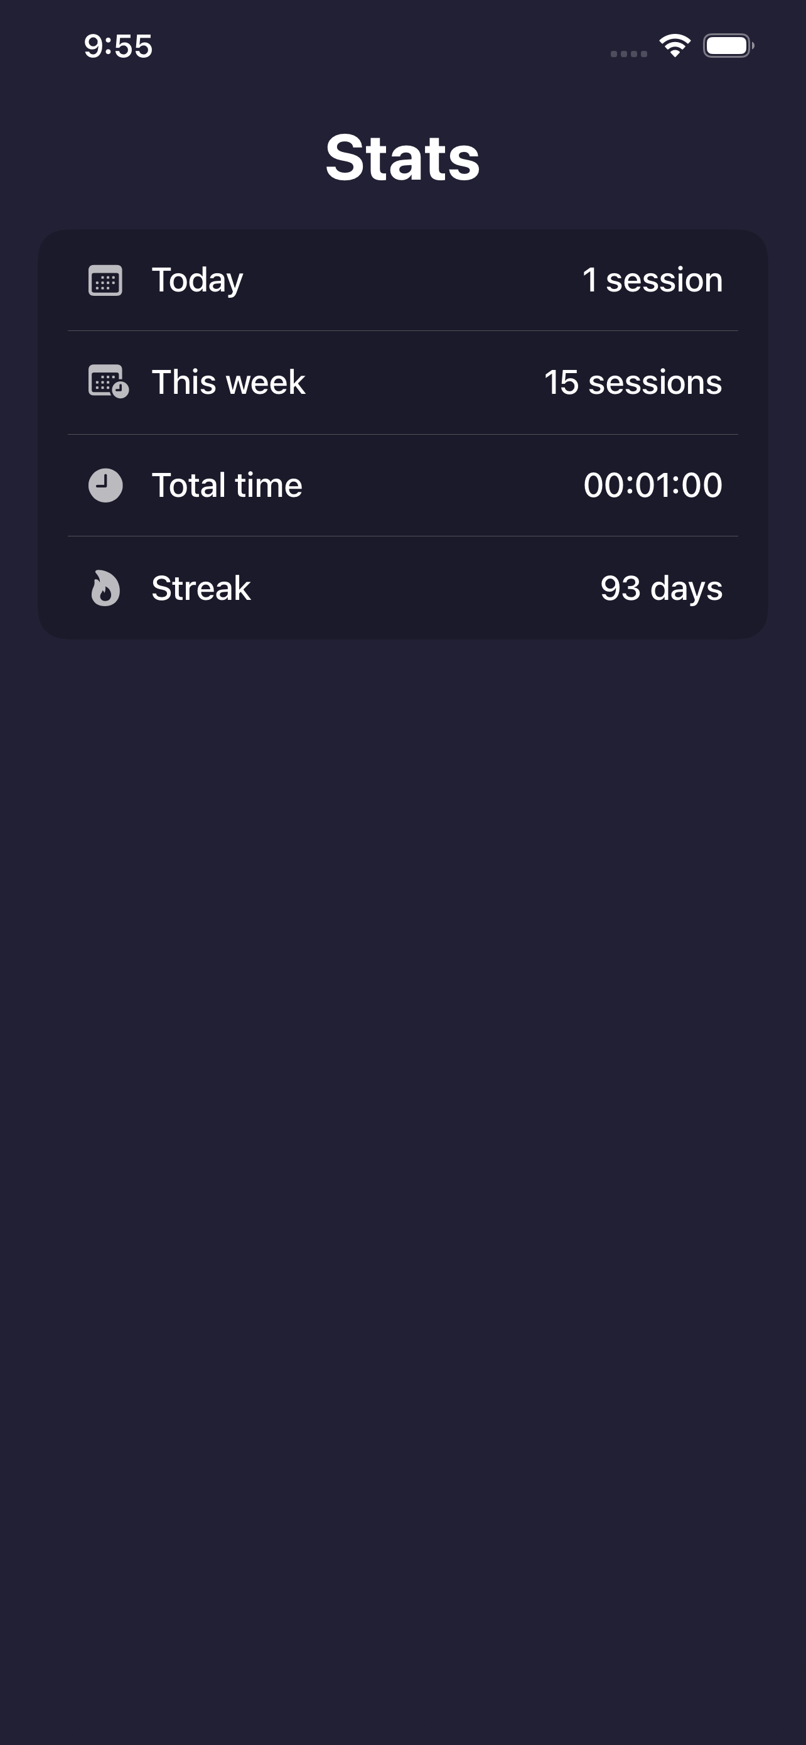
Task: Click the battery indicator icon
Action: (728, 46)
